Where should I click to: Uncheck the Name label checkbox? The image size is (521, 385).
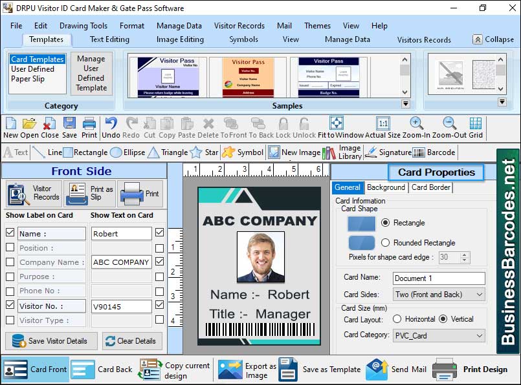point(10,233)
